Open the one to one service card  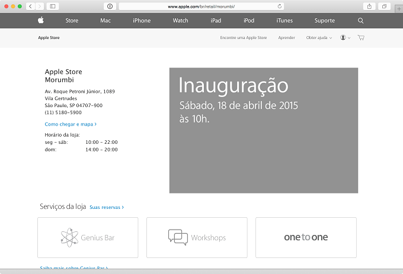point(306,237)
